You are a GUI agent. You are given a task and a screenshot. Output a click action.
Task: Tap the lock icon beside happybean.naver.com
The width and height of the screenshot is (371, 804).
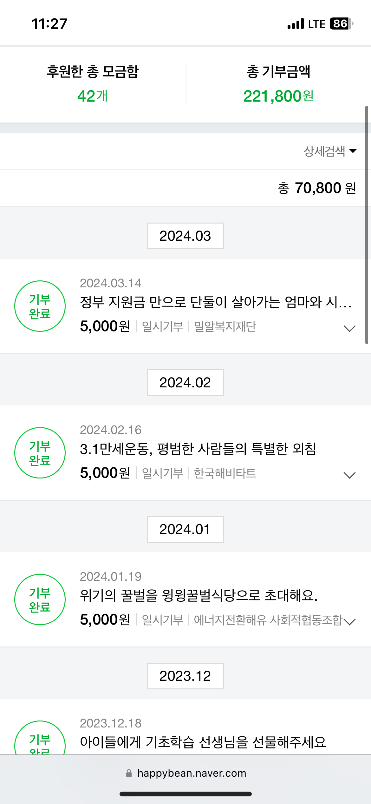click(x=129, y=773)
